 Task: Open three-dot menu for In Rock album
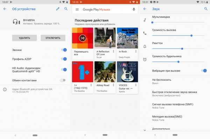click(136, 51)
